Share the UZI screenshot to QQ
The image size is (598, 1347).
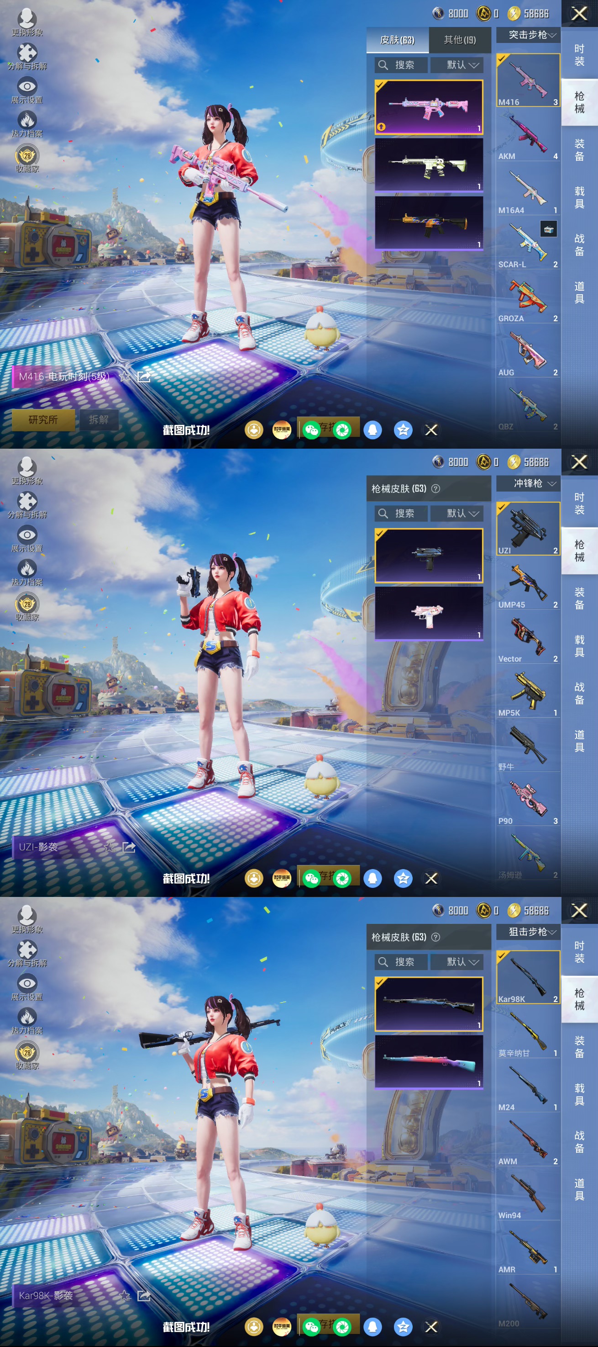click(373, 879)
